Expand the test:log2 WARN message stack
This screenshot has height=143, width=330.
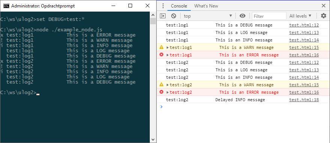[167, 85]
